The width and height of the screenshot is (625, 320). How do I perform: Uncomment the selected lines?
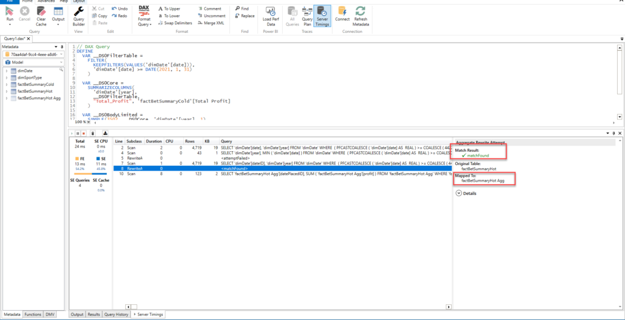point(211,16)
